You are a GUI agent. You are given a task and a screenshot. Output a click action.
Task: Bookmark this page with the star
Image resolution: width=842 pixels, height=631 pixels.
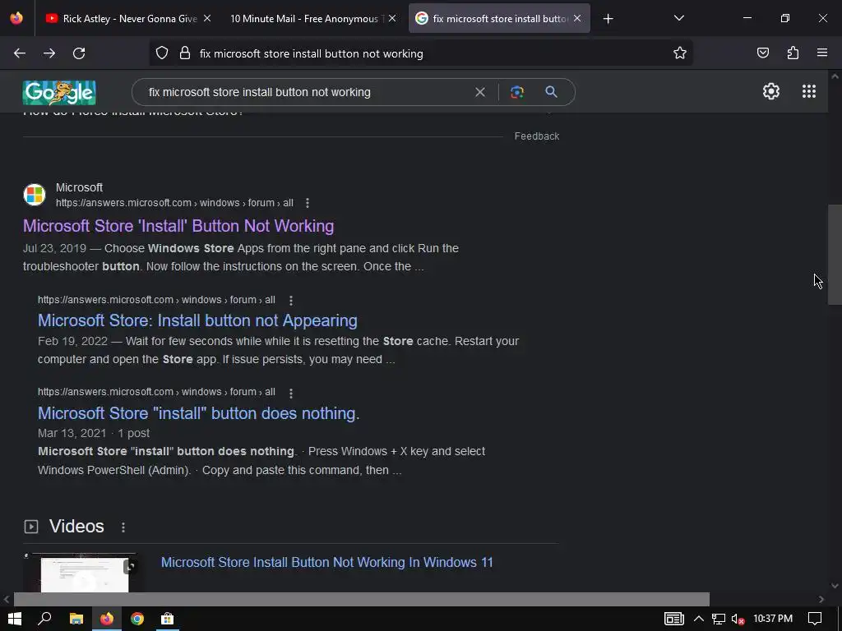click(x=680, y=53)
